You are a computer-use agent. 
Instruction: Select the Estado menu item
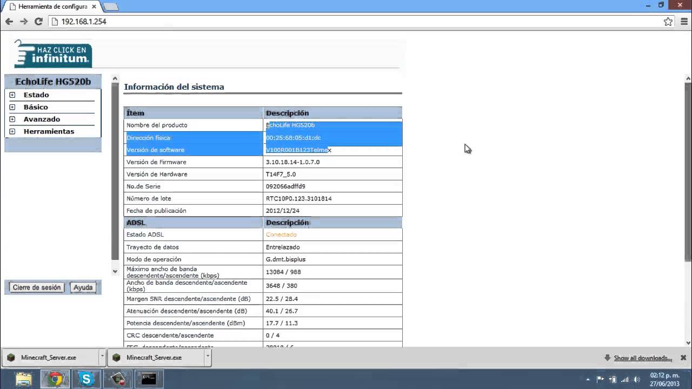tap(36, 95)
